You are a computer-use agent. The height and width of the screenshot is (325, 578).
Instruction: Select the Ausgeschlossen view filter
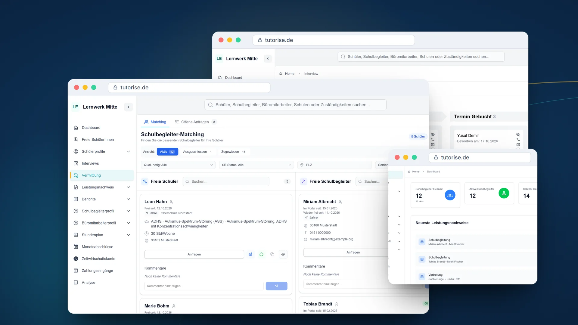coord(198,152)
